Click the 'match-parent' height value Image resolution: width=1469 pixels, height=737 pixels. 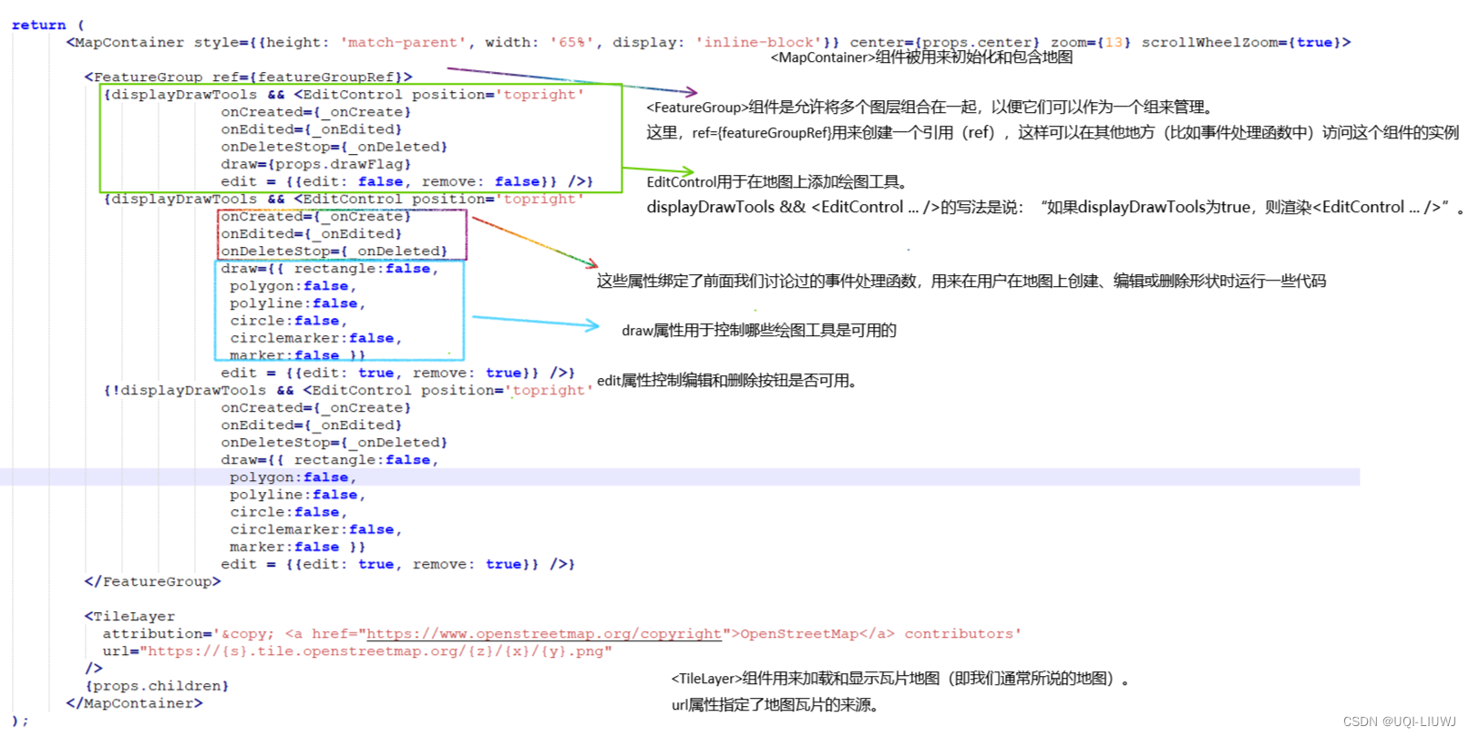click(403, 43)
